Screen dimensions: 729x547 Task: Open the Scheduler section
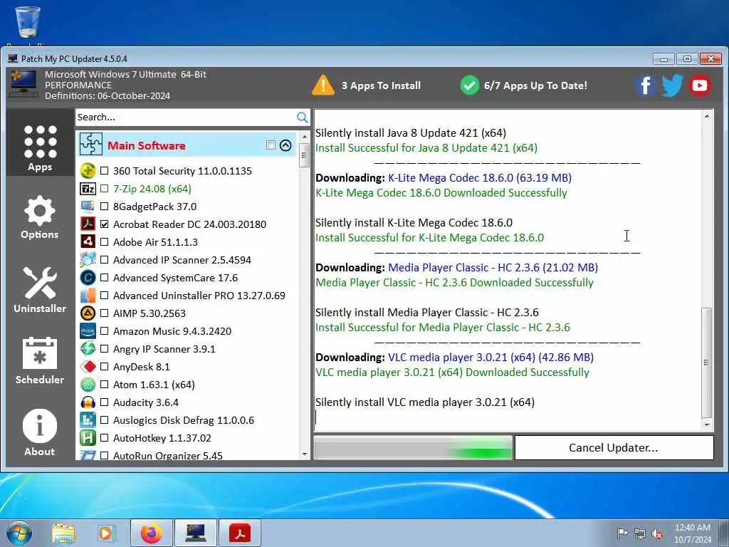(40, 361)
